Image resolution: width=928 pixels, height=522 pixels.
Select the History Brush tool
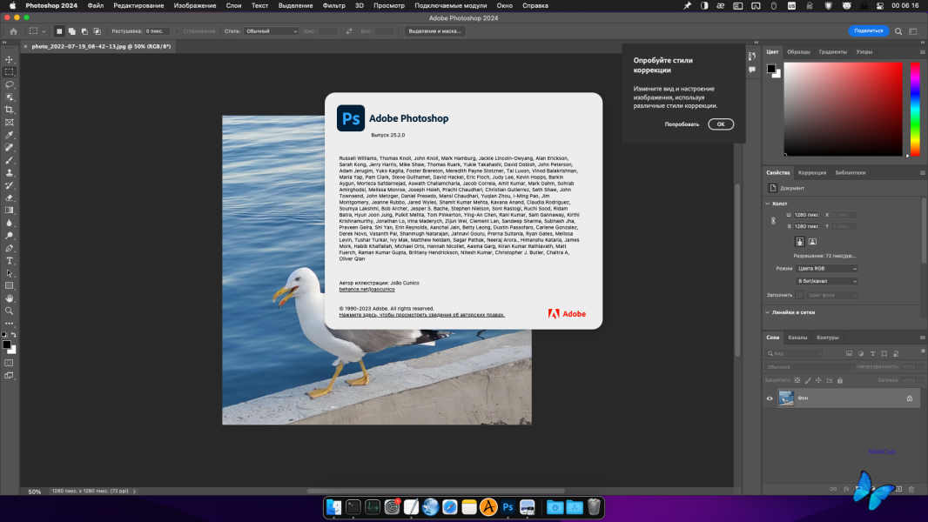tap(10, 185)
